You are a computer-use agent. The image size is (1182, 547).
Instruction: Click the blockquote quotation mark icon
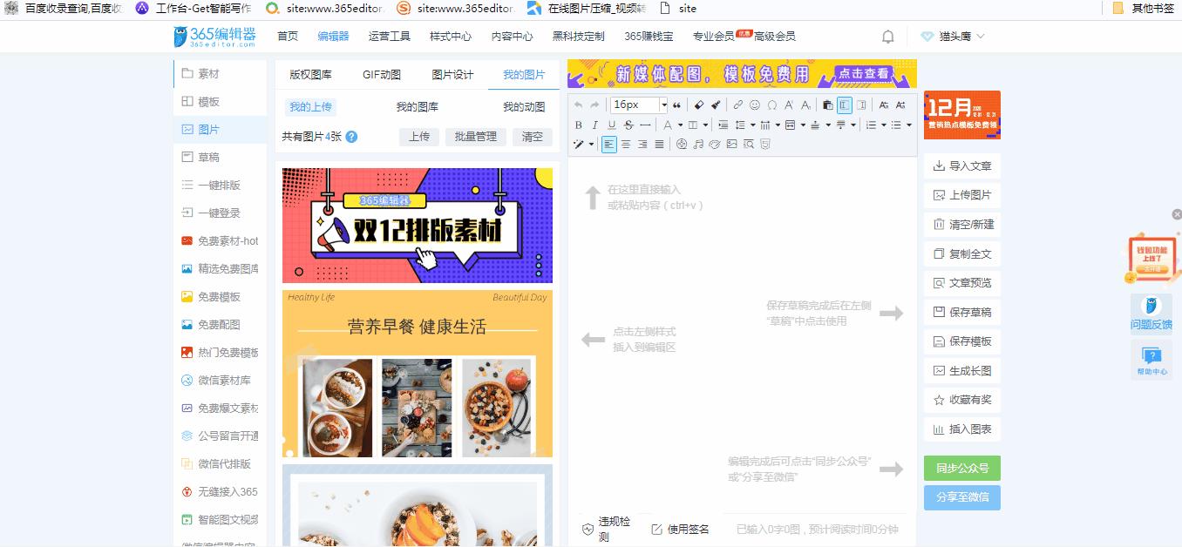click(676, 105)
